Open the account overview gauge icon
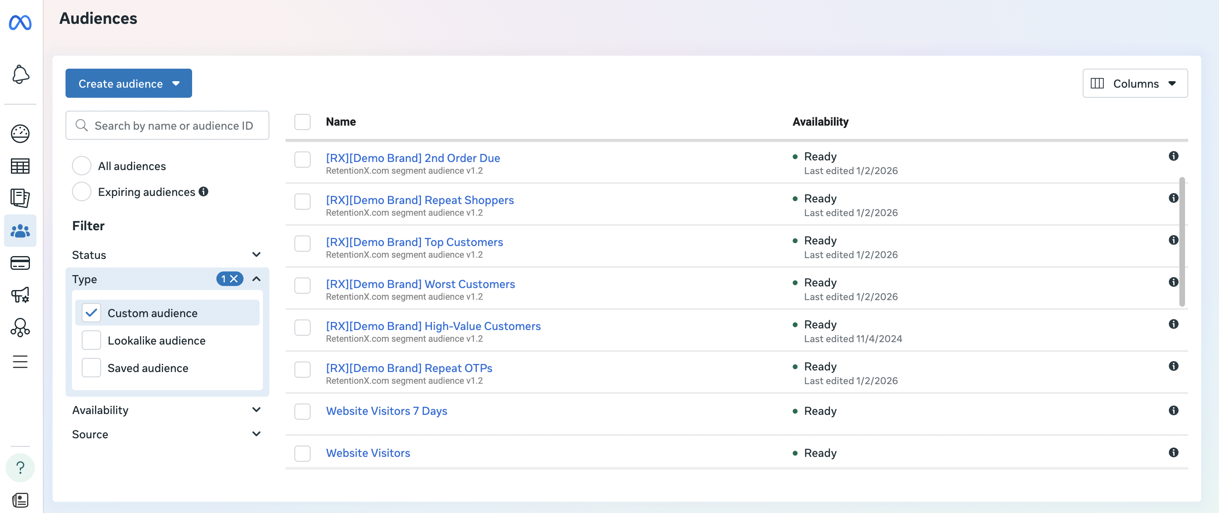Screen dimensions: 1219x513 pyautogui.click(x=20, y=133)
